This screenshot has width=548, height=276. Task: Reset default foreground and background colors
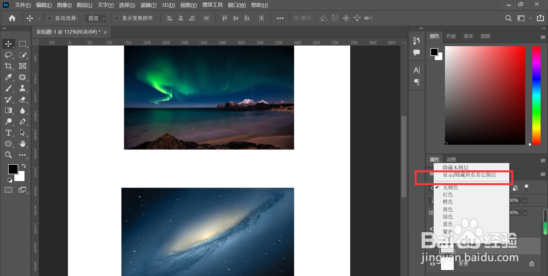coord(10,180)
